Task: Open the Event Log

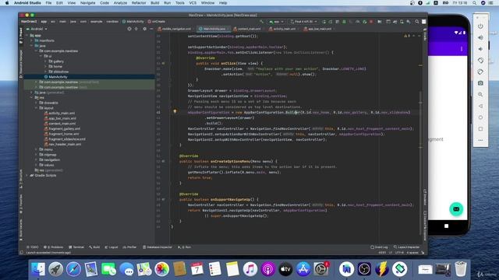Action: pyautogui.click(x=380, y=247)
